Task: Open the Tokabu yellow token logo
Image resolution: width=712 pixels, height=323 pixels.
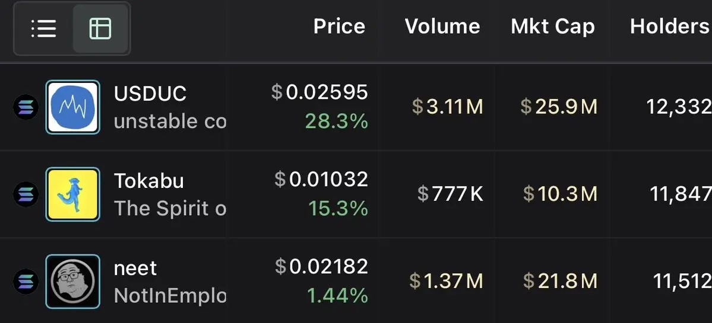Action: pyautogui.click(x=72, y=194)
